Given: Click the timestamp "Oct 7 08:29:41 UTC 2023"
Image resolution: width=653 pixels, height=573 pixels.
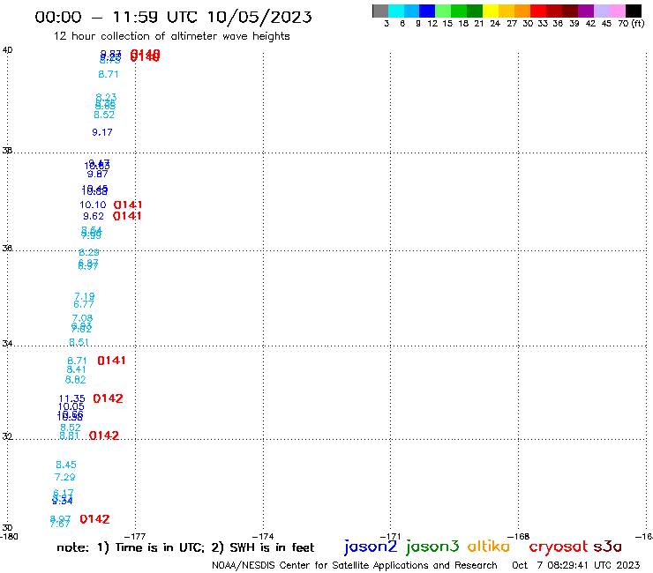Looking at the screenshot, I should tap(575, 565).
